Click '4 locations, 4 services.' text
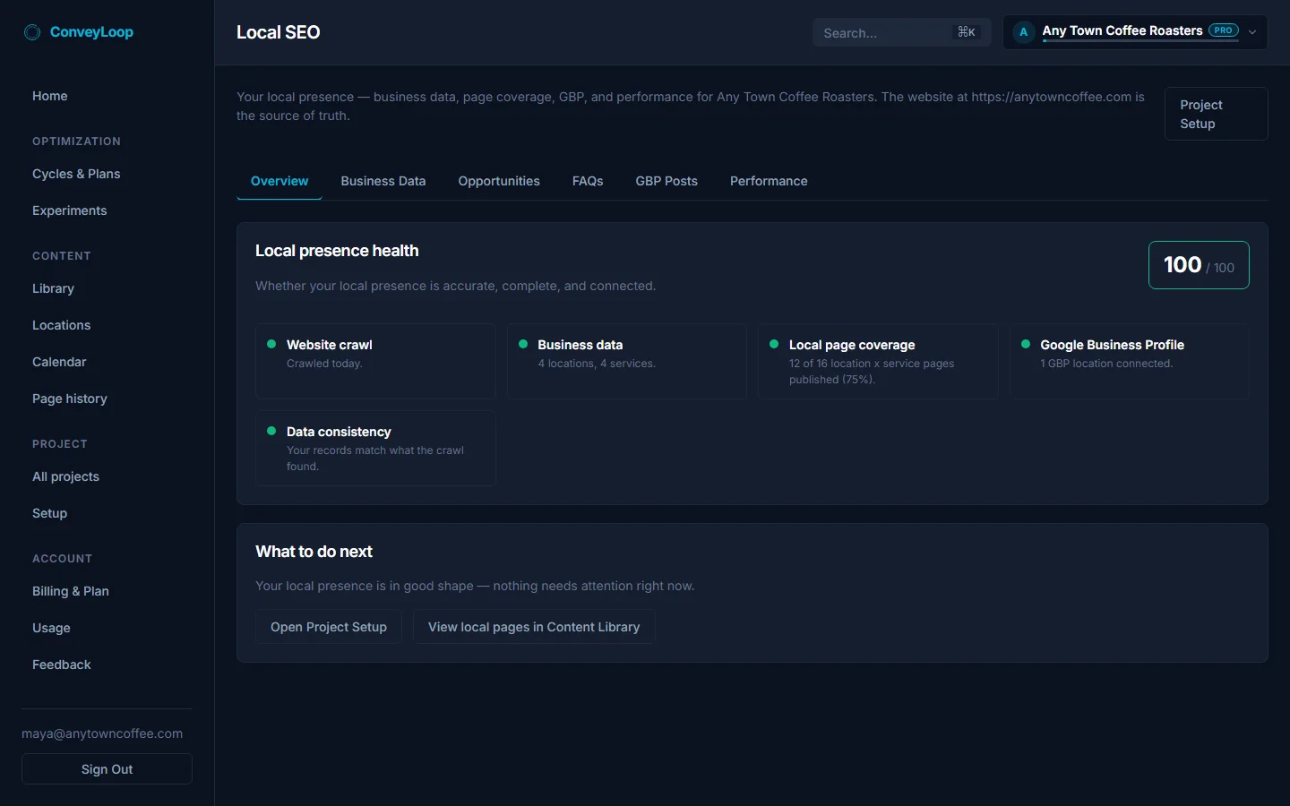This screenshot has height=806, width=1290. tap(597, 364)
